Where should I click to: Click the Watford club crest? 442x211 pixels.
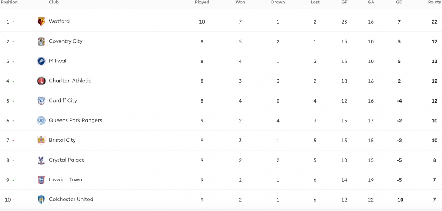tap(41, 22)
